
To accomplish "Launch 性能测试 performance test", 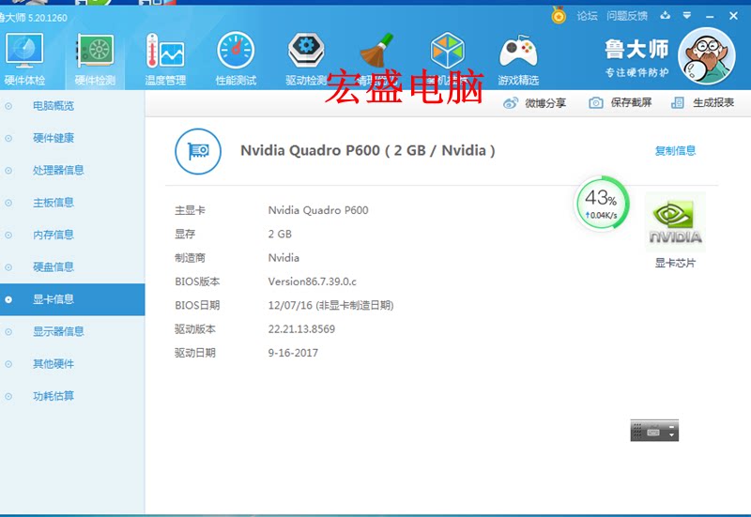I will pos(236,59).
